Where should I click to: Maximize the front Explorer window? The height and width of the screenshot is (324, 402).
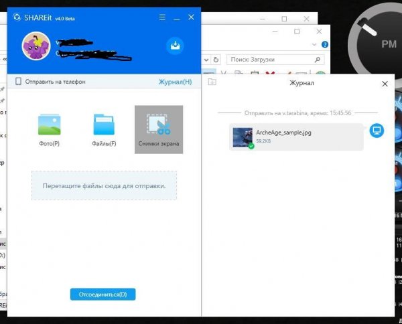point(297,31)
